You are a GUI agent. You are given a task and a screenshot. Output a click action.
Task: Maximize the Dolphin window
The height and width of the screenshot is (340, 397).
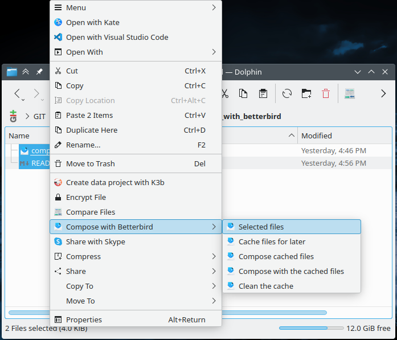[371, 72]
